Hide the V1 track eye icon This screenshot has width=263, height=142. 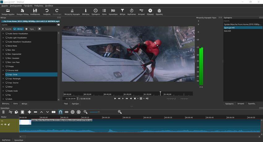pos(5,124)
